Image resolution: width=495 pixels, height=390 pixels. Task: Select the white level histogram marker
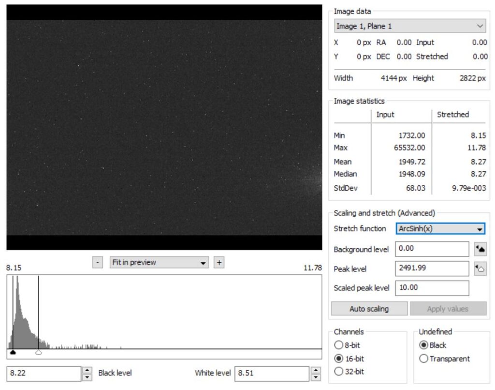(38, 352)
